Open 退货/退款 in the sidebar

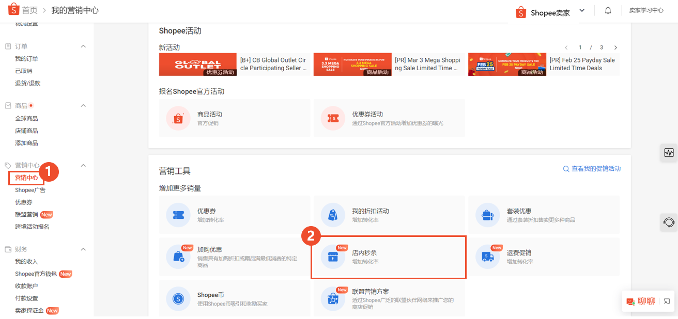pos(28,83)
